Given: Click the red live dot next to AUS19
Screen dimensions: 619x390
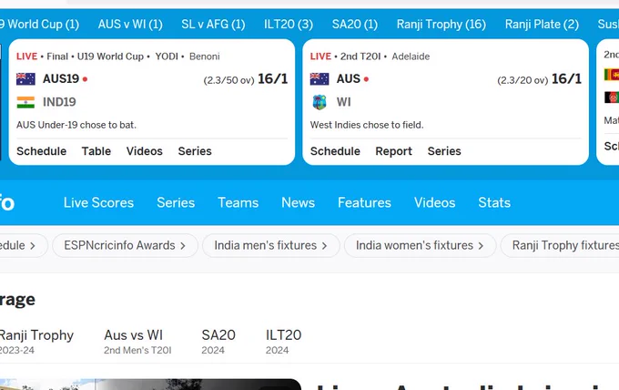Looking at the screenshot, I should point(85,79).
